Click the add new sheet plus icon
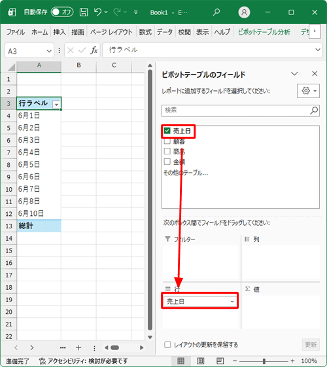This screenshot has height=367, width=327. (78, 347)
